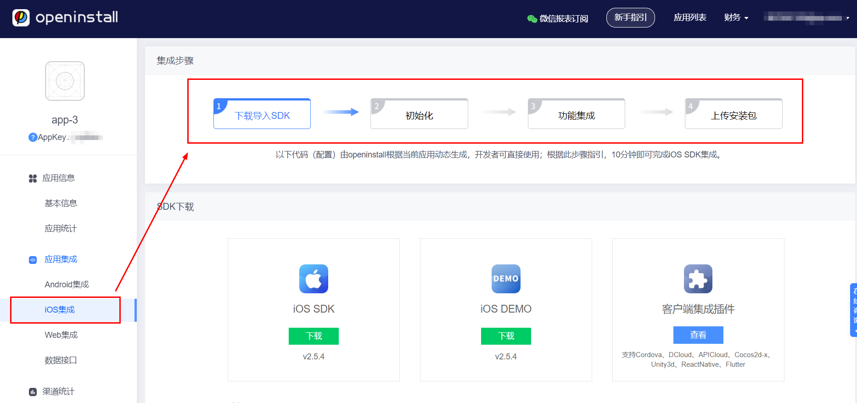Click the 集成步骤 section header
857x403 pixels.
[x=175, y=61]
